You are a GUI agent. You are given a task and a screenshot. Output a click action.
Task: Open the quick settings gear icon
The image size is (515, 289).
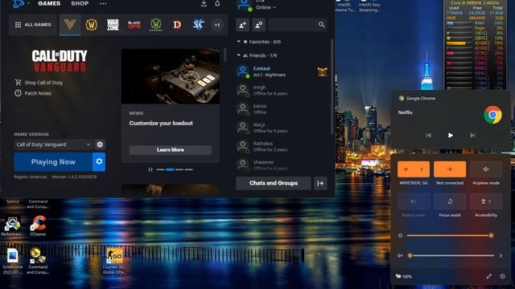tap(502, 276)
